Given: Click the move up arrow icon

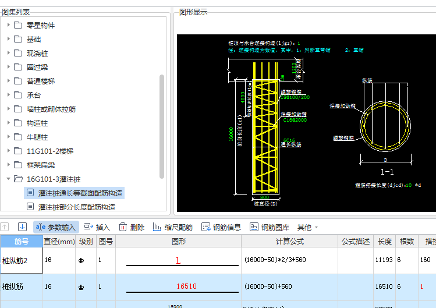Looking at the screenshot, I should [x=5, y=227].
